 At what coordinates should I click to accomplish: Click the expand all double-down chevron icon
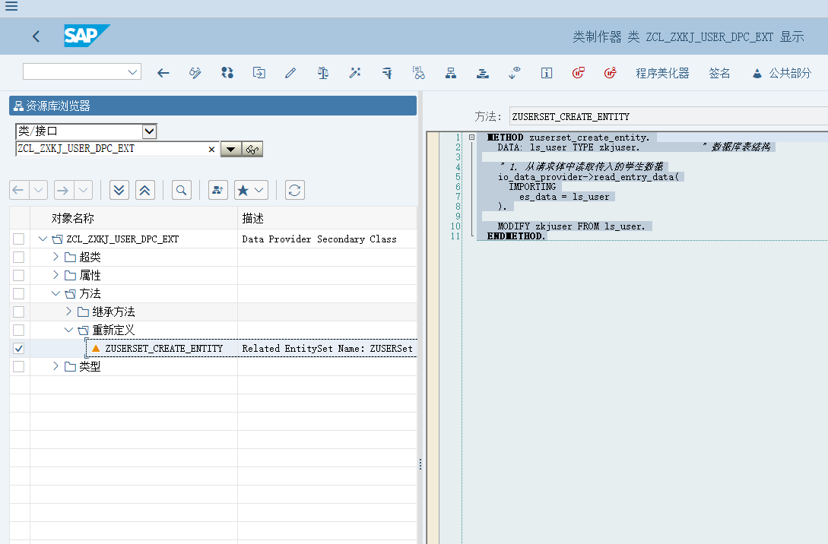coord(119,190)
